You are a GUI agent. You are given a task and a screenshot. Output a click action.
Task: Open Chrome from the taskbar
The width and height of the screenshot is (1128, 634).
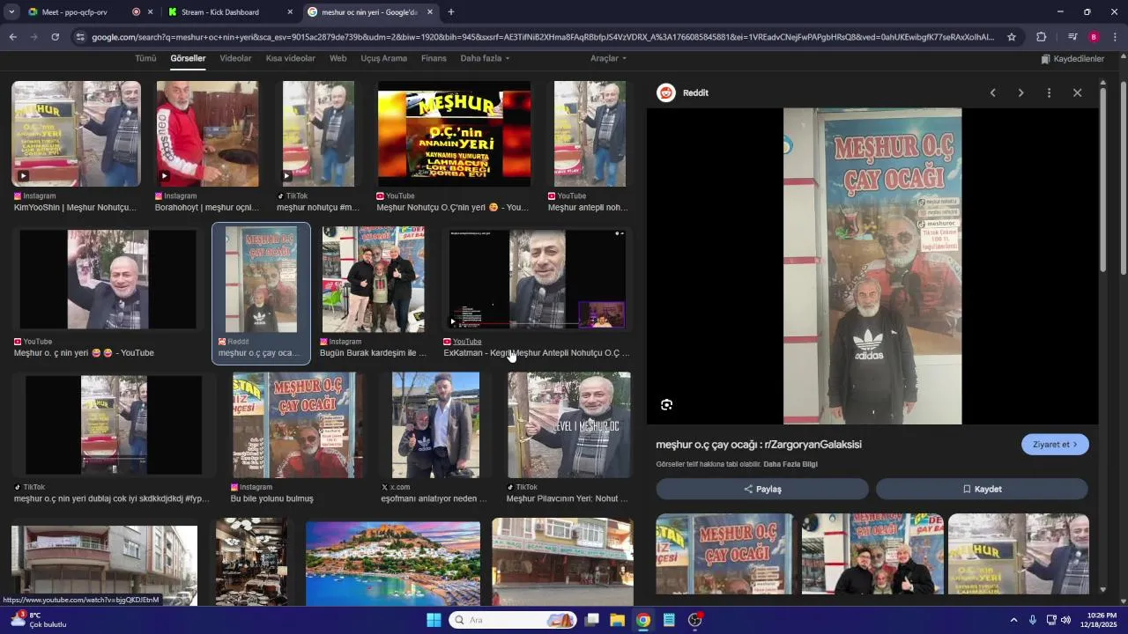(643, 620)
